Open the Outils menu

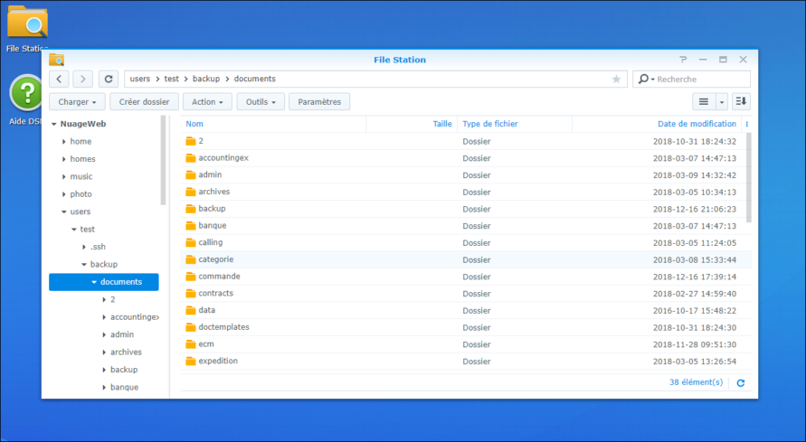[261, 101]
